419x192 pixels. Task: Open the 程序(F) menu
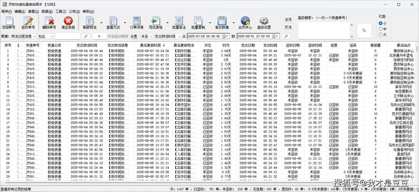7,12
